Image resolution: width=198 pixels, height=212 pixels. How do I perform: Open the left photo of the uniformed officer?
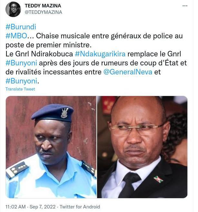point(51,147)
